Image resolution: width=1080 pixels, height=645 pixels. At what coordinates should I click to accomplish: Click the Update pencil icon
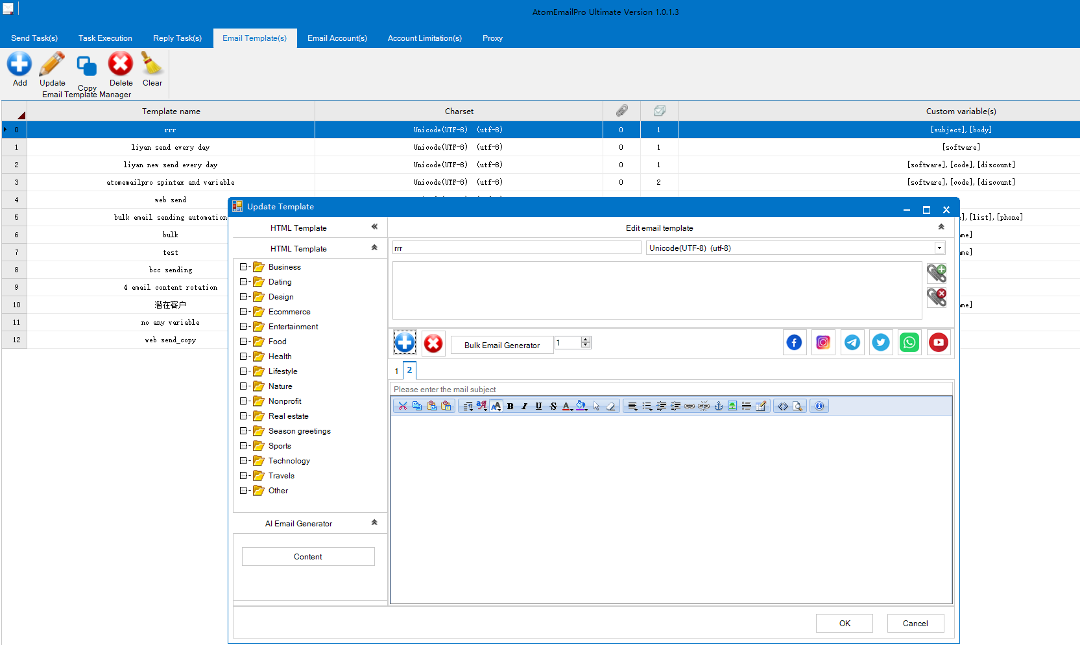[x=52, y=64]
